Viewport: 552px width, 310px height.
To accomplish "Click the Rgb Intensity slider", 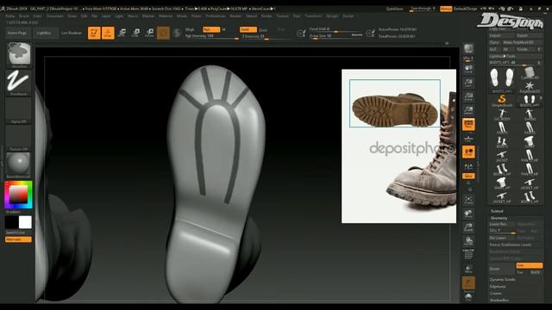I will coord(211,36).
